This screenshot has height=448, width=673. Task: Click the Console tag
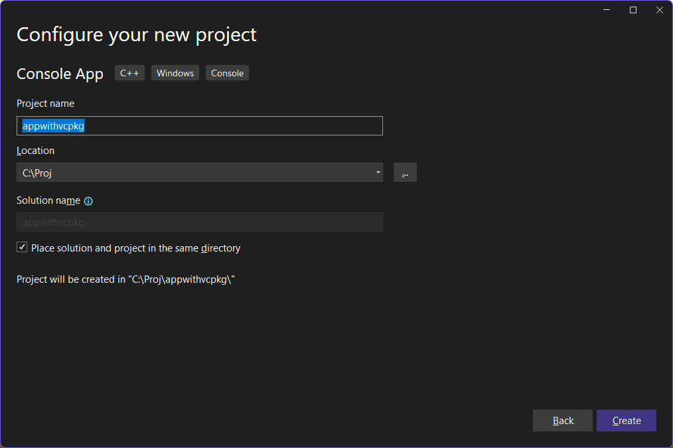227,73
